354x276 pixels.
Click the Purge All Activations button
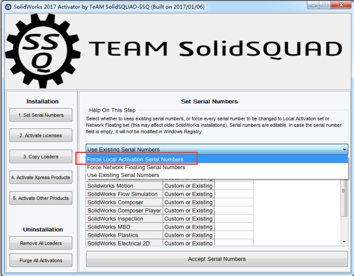41,260
